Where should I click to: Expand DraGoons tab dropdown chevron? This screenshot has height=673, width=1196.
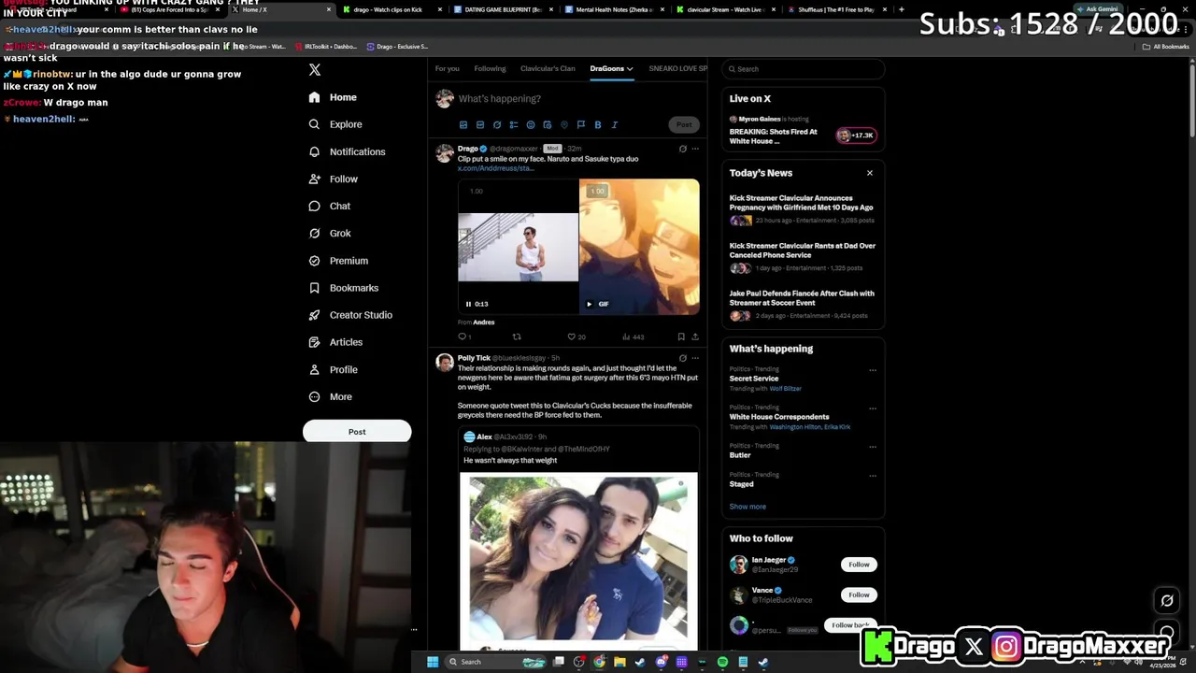(630, 68)
